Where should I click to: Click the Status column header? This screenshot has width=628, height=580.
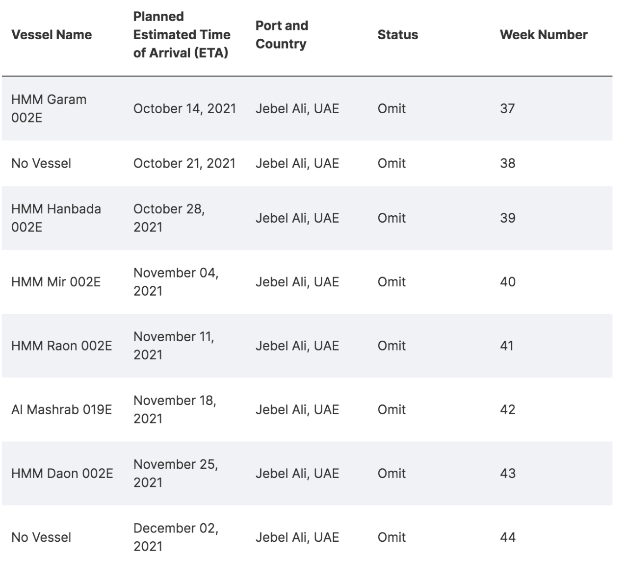pos(397,35)
